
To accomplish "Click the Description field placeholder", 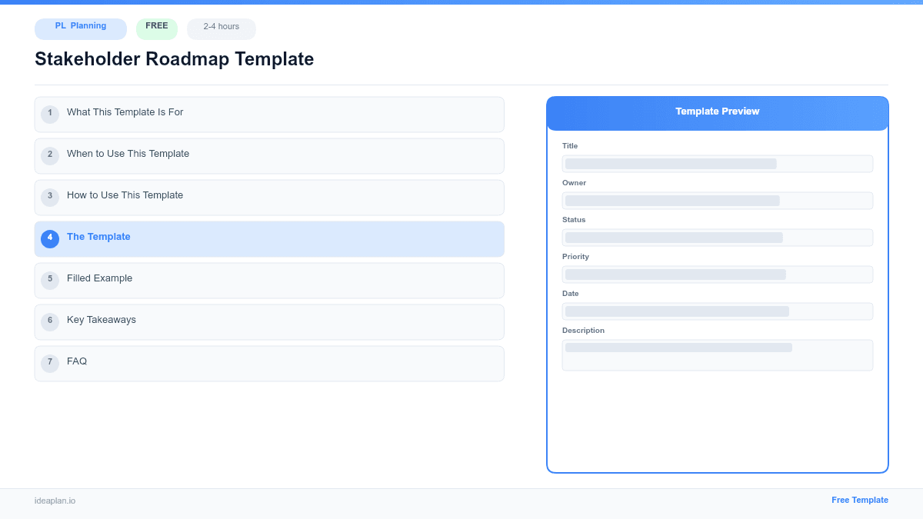I will click(717, 354).
